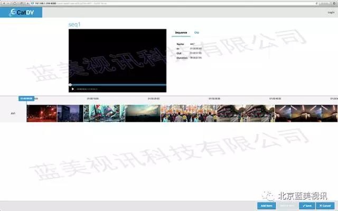Open the Login link
The height and width of the screenshot is (211, 338).
click(331, 12)
